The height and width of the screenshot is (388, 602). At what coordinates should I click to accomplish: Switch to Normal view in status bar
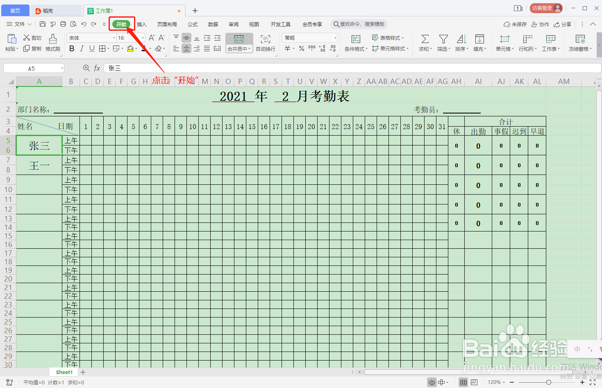(x=463, y=382)
